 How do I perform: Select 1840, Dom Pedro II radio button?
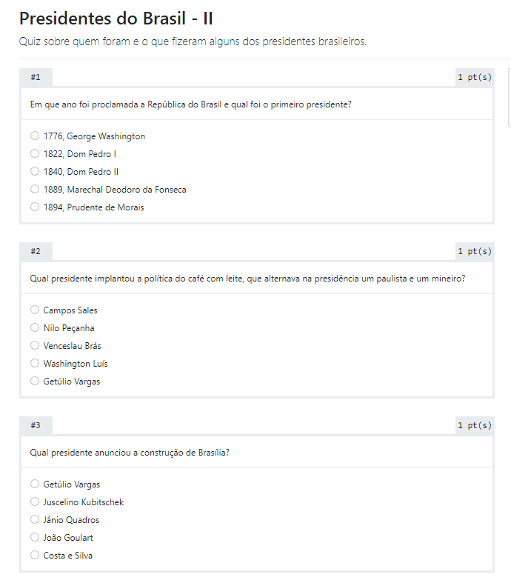point(35,171)
